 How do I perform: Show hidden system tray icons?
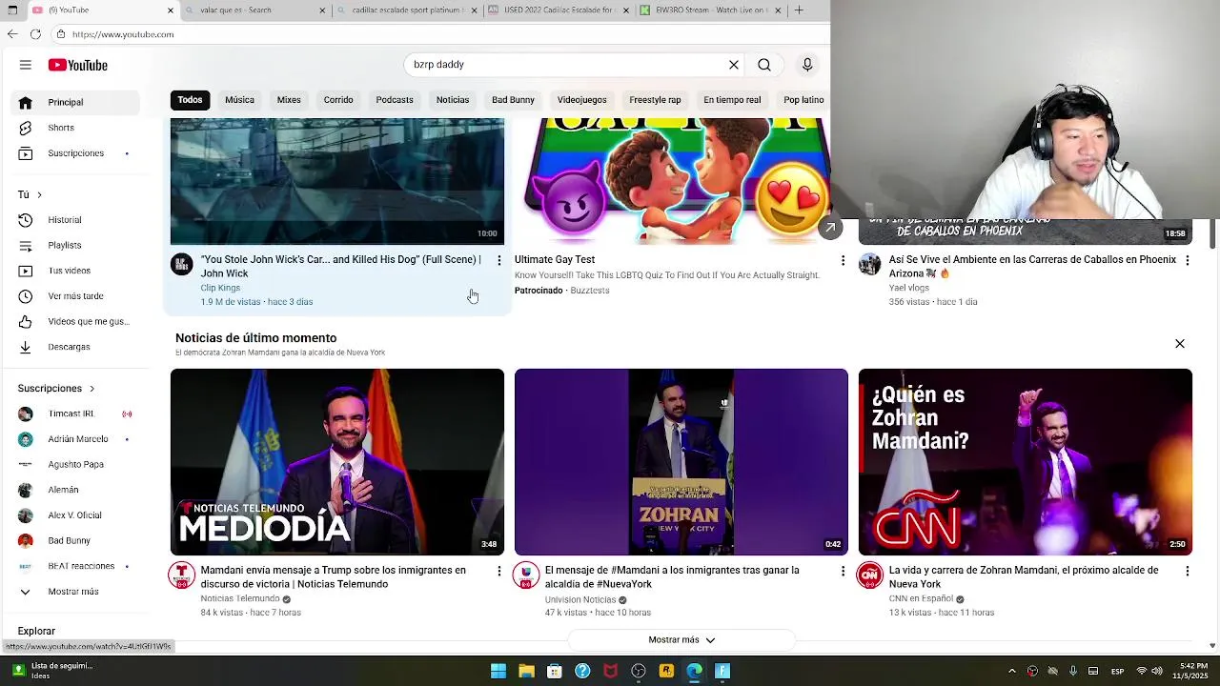[1012, 671]
